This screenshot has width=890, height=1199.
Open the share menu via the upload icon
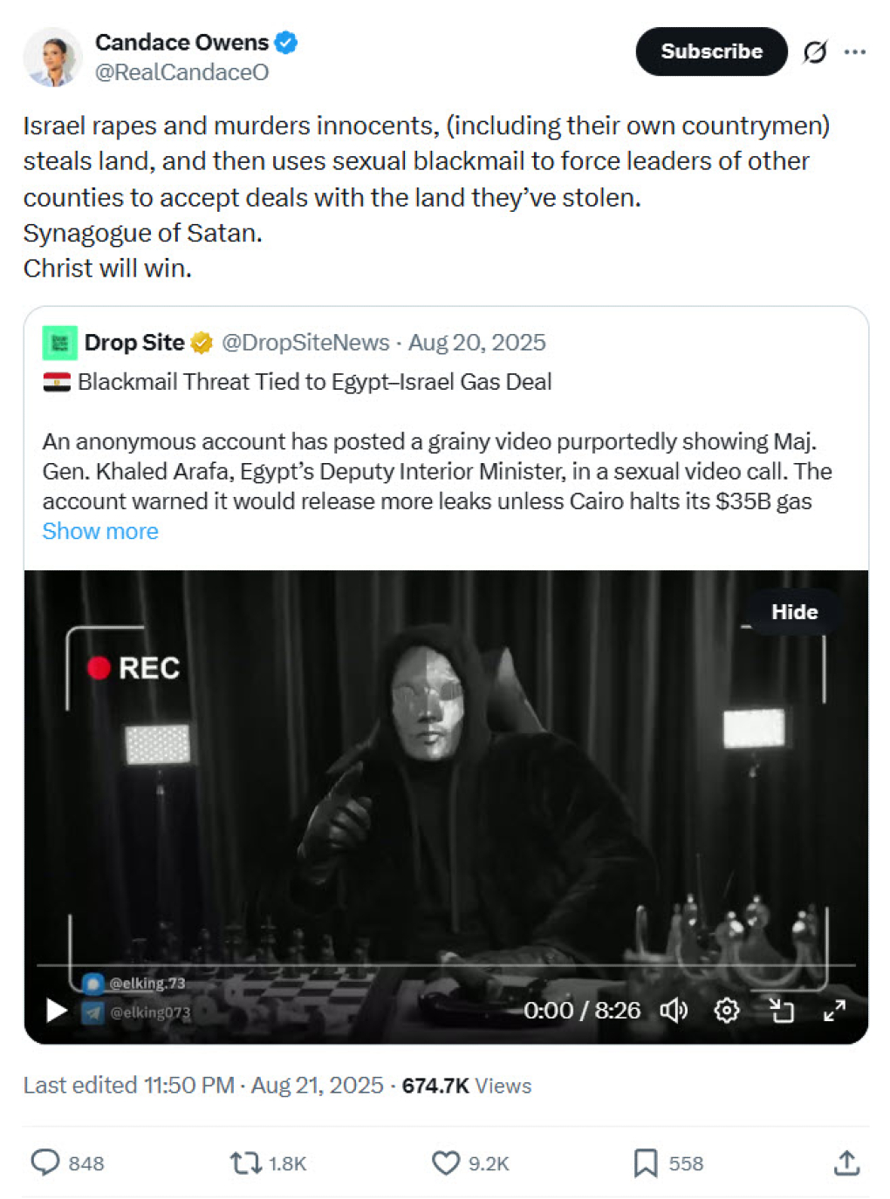(845, 1162)
